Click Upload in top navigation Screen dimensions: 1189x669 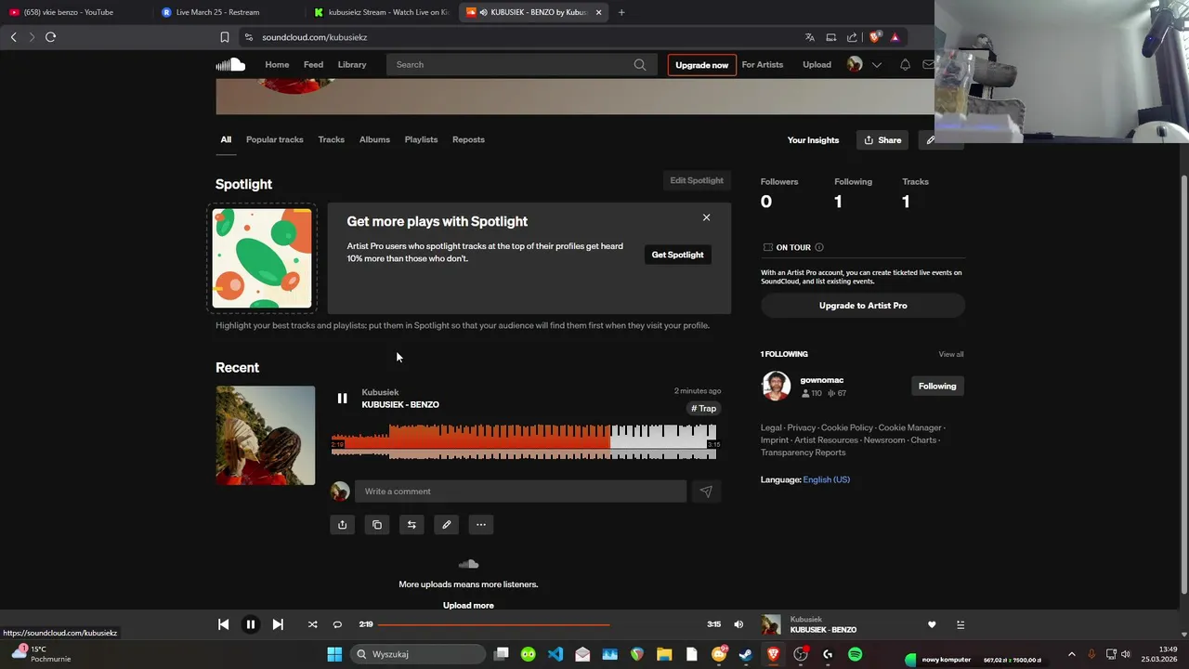(x=817, y=64)
